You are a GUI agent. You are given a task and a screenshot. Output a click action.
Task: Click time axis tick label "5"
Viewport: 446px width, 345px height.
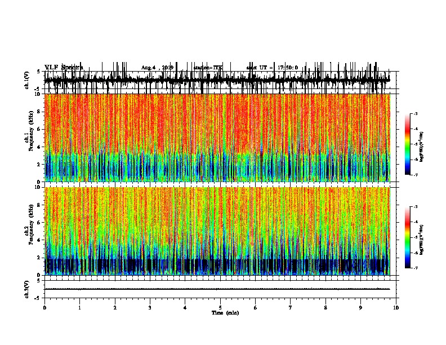tap(220, 308)
